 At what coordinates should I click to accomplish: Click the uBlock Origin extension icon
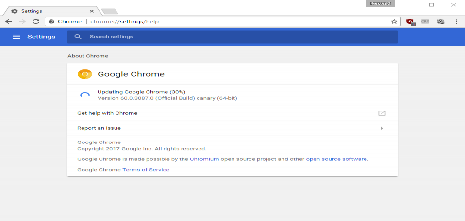click(x=410, y=21)
